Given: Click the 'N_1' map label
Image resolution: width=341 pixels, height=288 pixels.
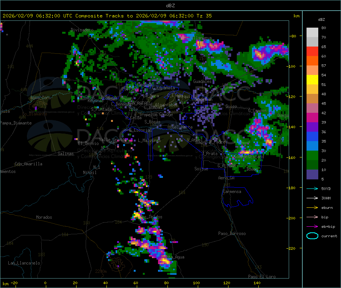Looking at the screenshot, I should [97, 167].
